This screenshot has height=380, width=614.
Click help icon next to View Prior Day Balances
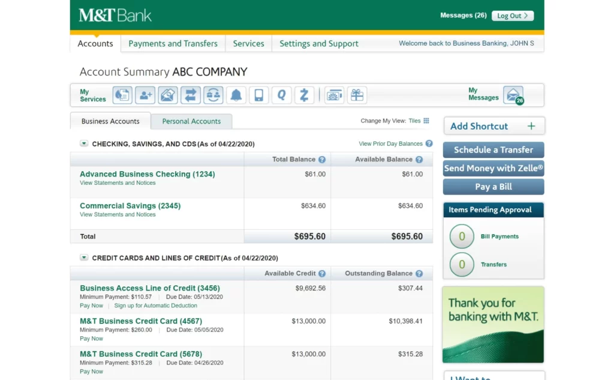coord(429,143)
